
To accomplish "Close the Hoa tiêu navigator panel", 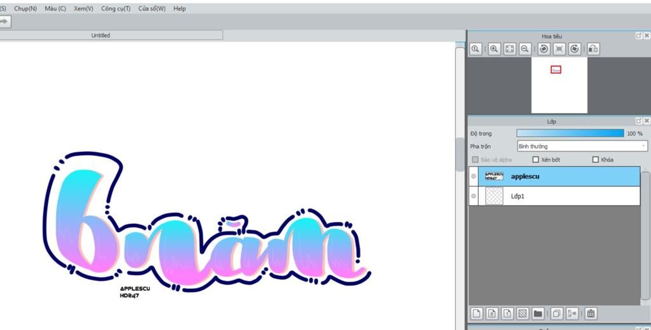I will coord(647,36).
